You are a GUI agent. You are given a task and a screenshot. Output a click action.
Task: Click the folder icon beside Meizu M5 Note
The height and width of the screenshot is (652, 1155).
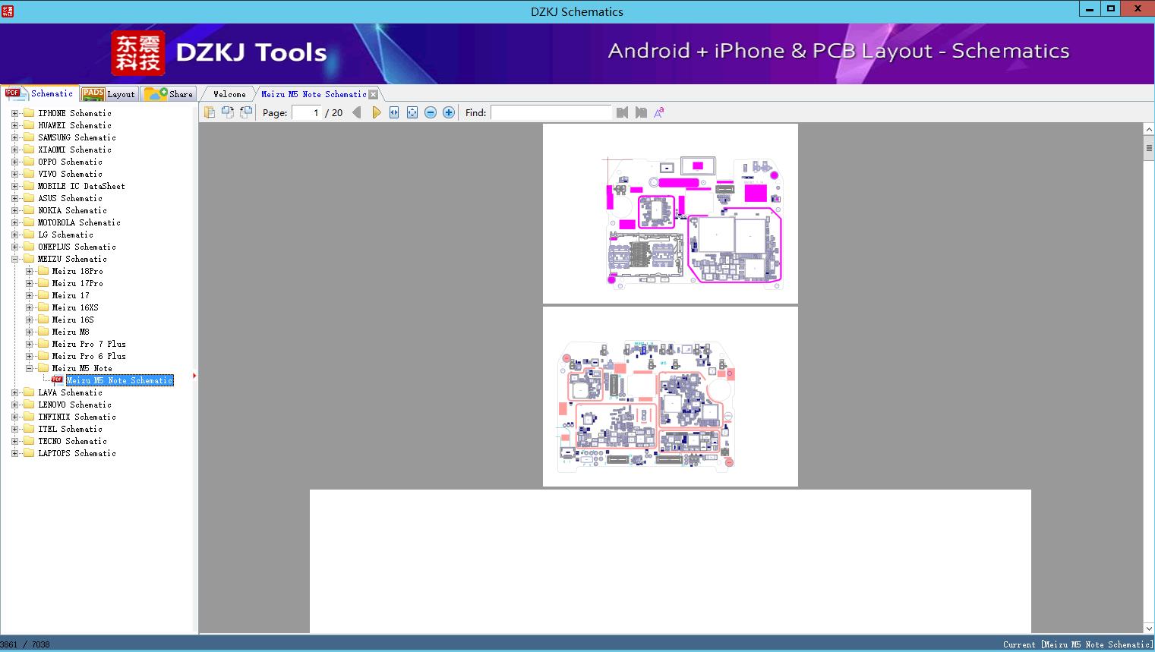43,368
